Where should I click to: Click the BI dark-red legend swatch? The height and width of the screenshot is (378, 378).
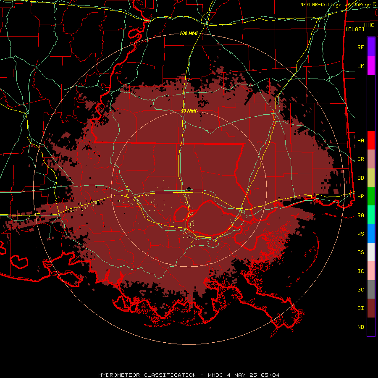371,308
